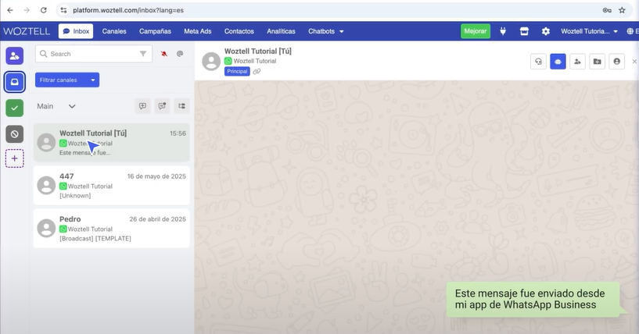Close the conversation with X icon
639x334 pixels.
click(634, 62)
